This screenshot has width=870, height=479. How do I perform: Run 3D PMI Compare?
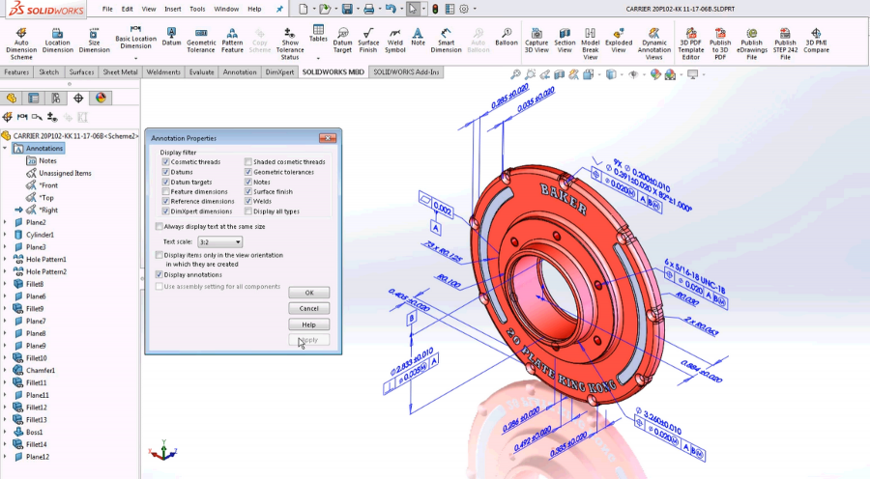816,41
